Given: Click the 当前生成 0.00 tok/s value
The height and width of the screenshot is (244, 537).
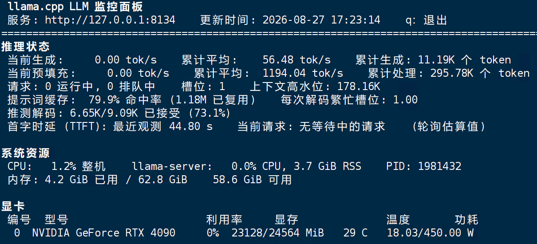Looking at the screenshot, I should point(126,60).
